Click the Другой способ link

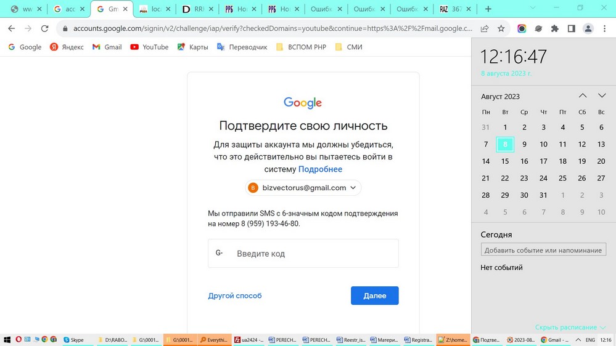pyautogui.click(x=235, y=296)
